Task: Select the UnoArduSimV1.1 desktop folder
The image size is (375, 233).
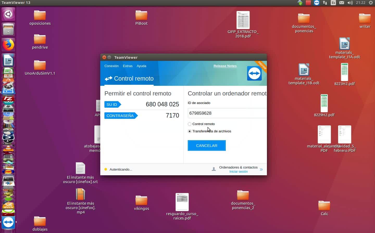Action: click(x=40, y=68)
